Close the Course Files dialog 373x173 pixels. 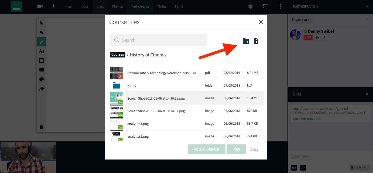click(x=261, y=22)
